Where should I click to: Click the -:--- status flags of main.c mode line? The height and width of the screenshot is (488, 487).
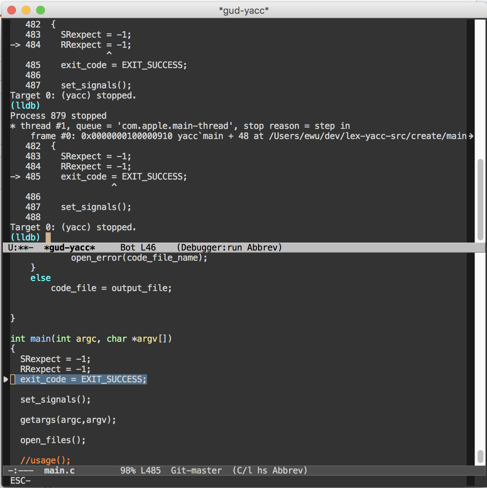21,471
